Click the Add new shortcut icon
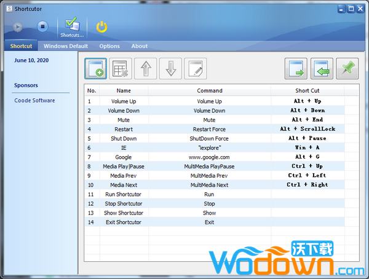The width and height of the screenshot is (369, 279). click(95, 69)
